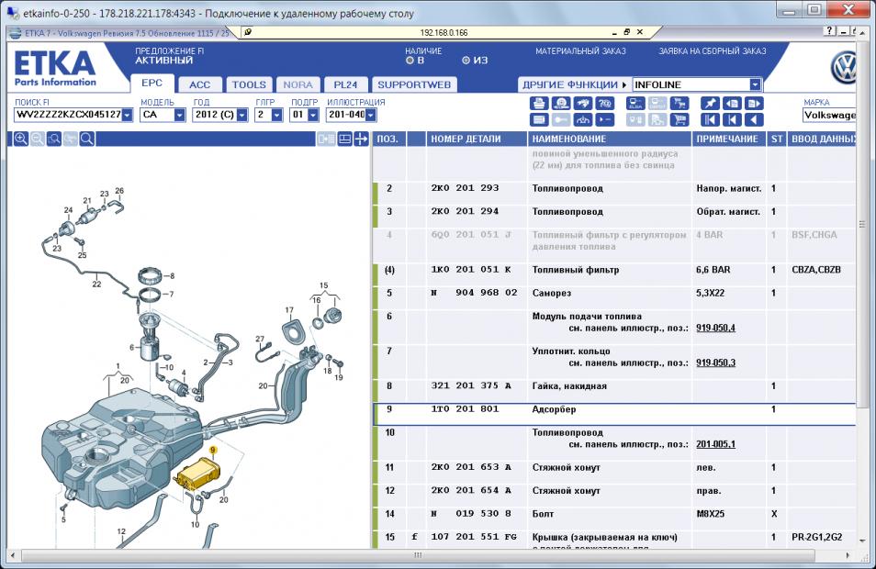Viewport: 876px width, 569px height.
Task: Select the 'ИЗ' availability radio button
Action: 466,61
